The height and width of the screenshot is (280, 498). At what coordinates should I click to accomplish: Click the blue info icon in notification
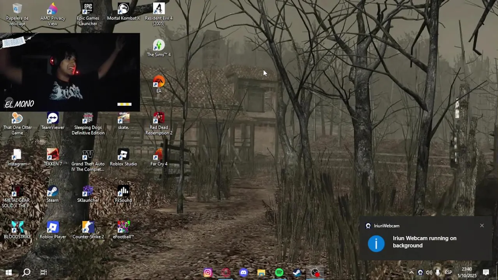click(x=376, y=243)
